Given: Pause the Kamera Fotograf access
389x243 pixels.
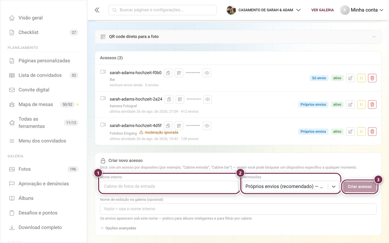Looking at the screenshot, I should pyautogui.click(x=361, y=104).
